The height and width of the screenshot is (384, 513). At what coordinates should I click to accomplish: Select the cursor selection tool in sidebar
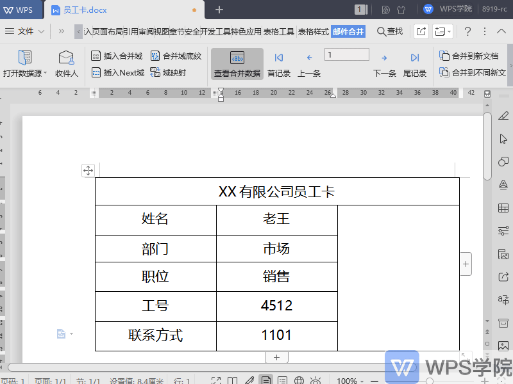point(503,139)
